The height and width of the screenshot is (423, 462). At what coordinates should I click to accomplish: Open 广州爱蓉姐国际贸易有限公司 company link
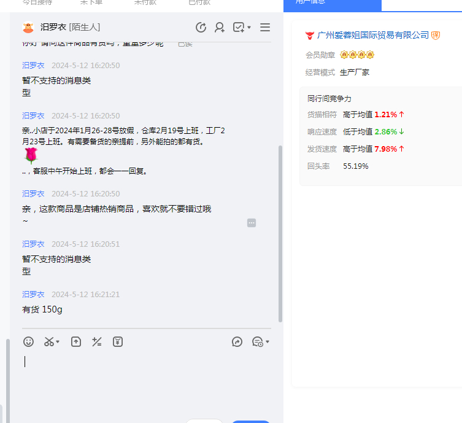click(x=372, y=36)
